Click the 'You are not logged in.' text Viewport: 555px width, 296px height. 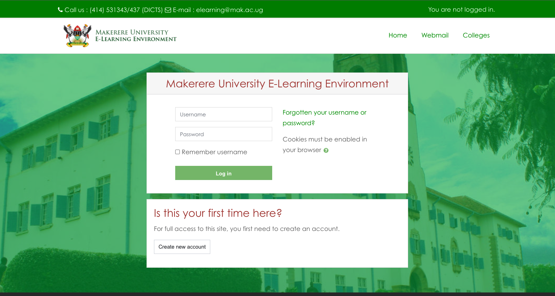pyautogui.click(x=462, y=10)
